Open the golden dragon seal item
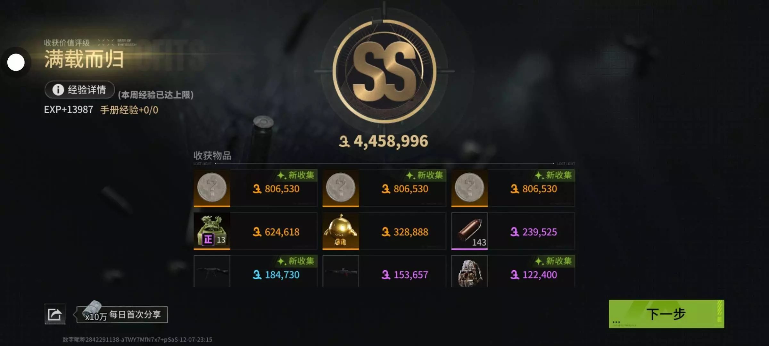This screenshot has width=769, height=346. click(212, 231)
